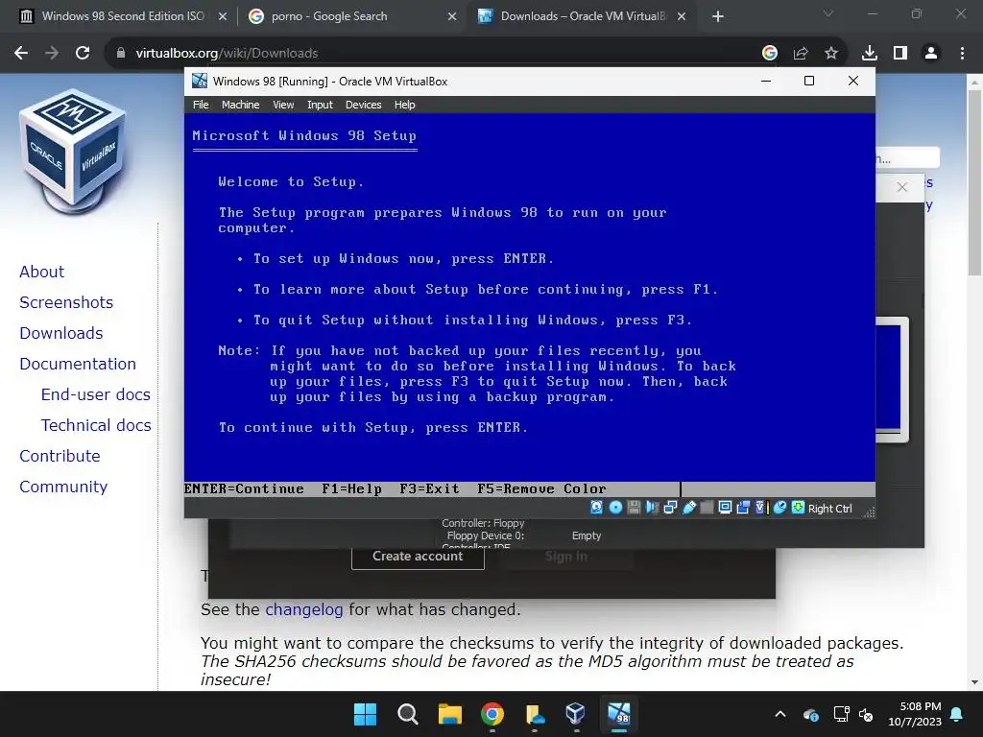Go back in Chrome
The width and height of the screenshot is (983, 737).
coord(21,54)
